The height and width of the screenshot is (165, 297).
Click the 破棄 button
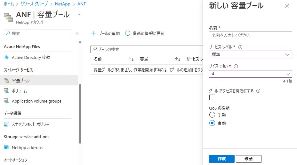248,159
